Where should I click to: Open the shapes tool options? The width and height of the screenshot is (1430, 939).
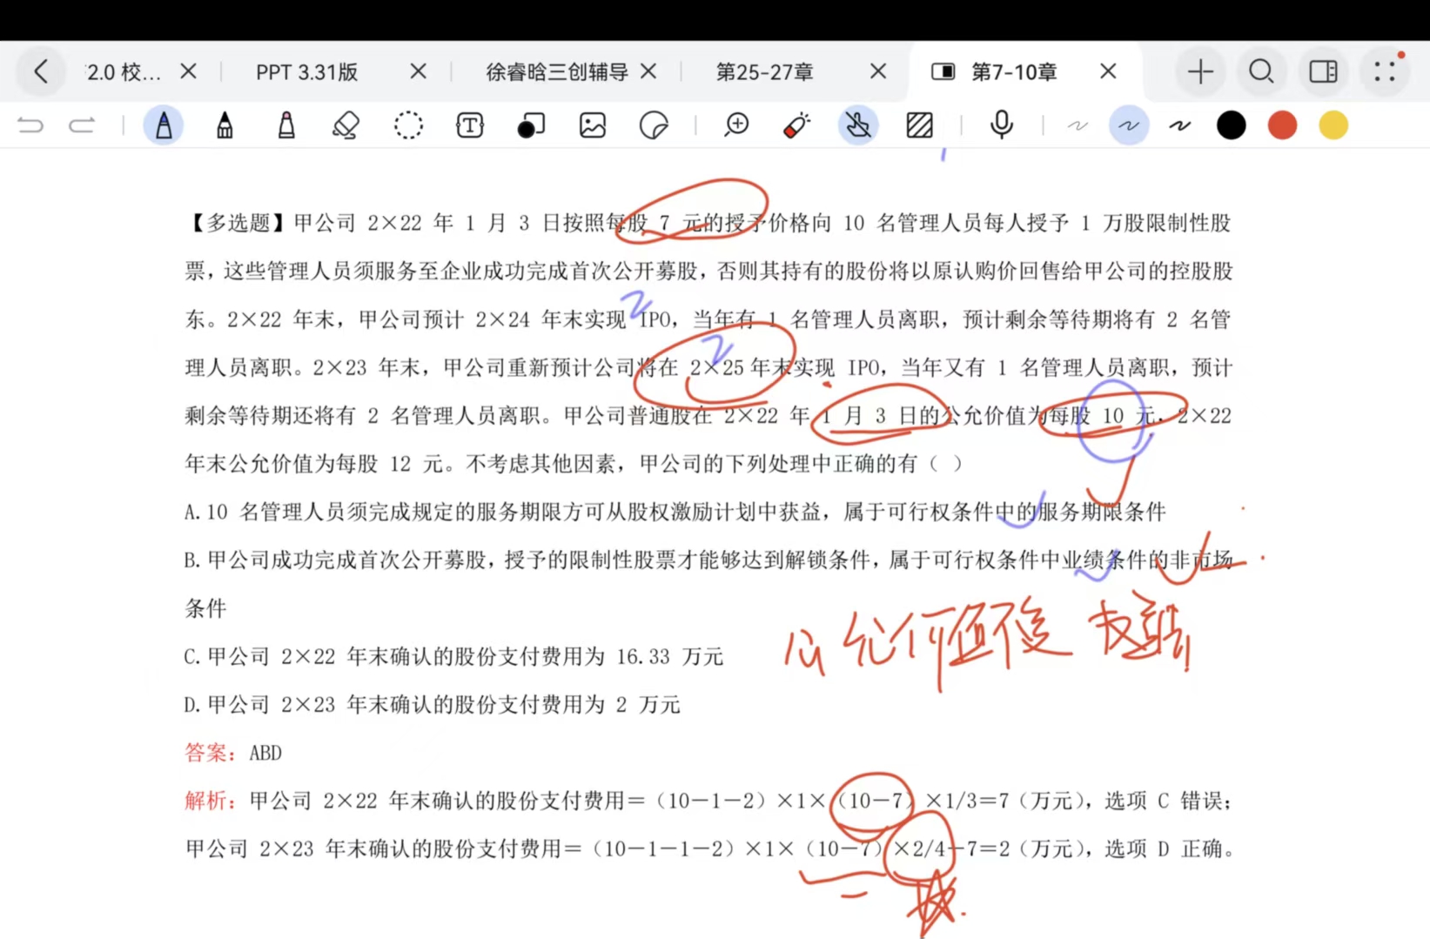(531, 126)
